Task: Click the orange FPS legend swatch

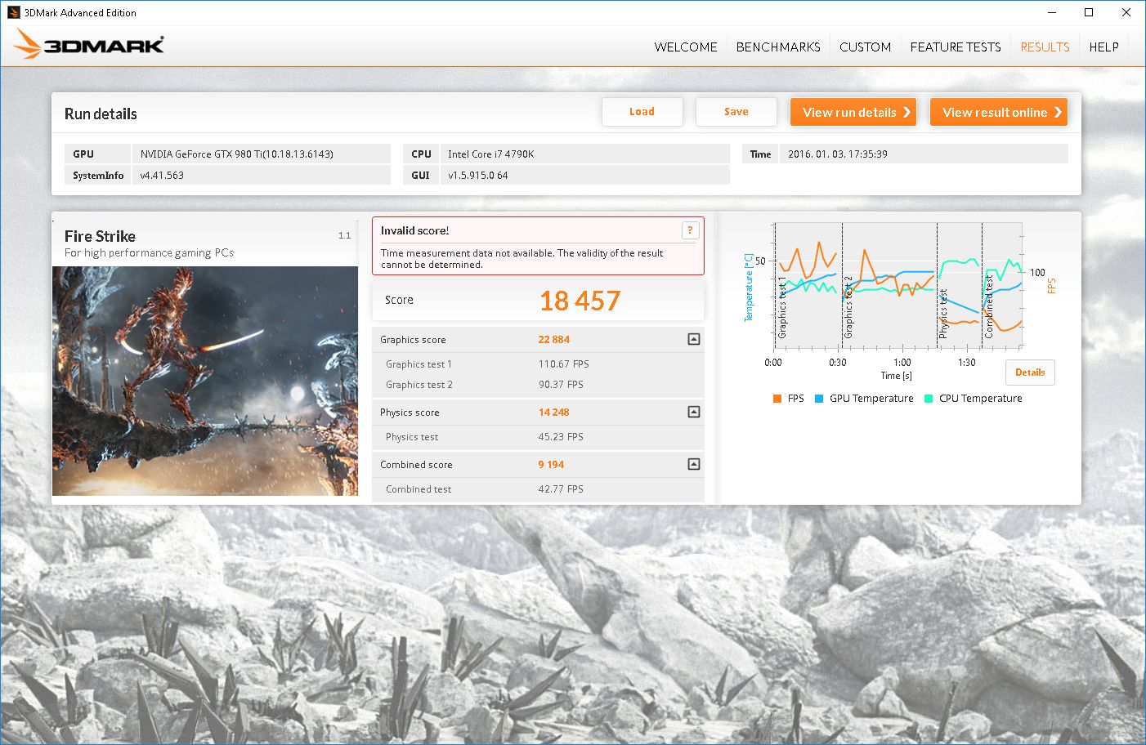Action: (777, 399)
